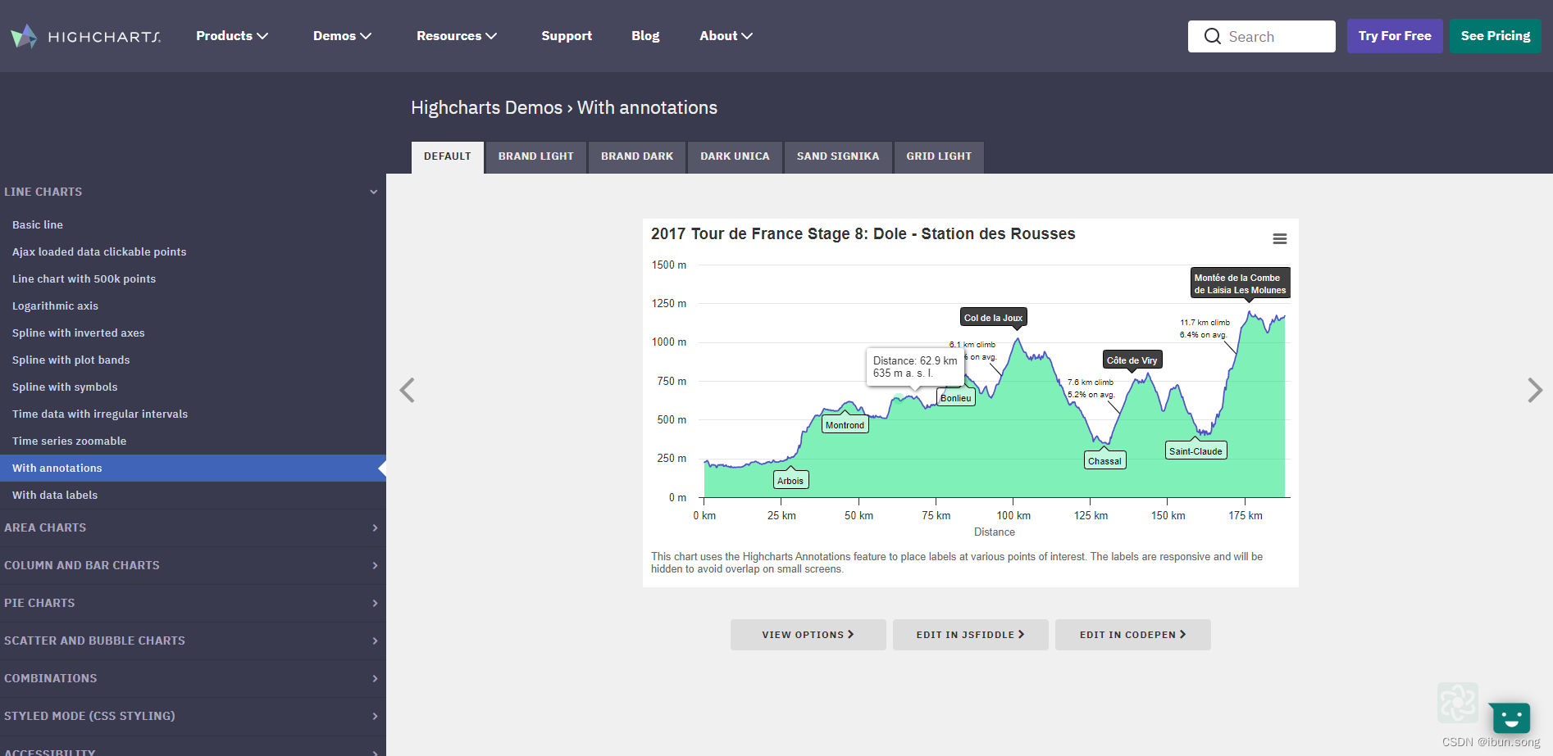Open the Basic line demo

[x=38, y=224]
